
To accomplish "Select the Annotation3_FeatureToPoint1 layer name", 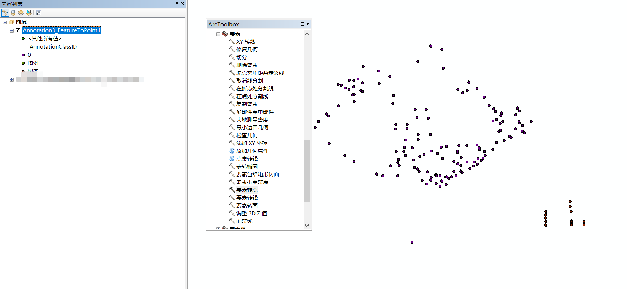I will coord(62,30).
